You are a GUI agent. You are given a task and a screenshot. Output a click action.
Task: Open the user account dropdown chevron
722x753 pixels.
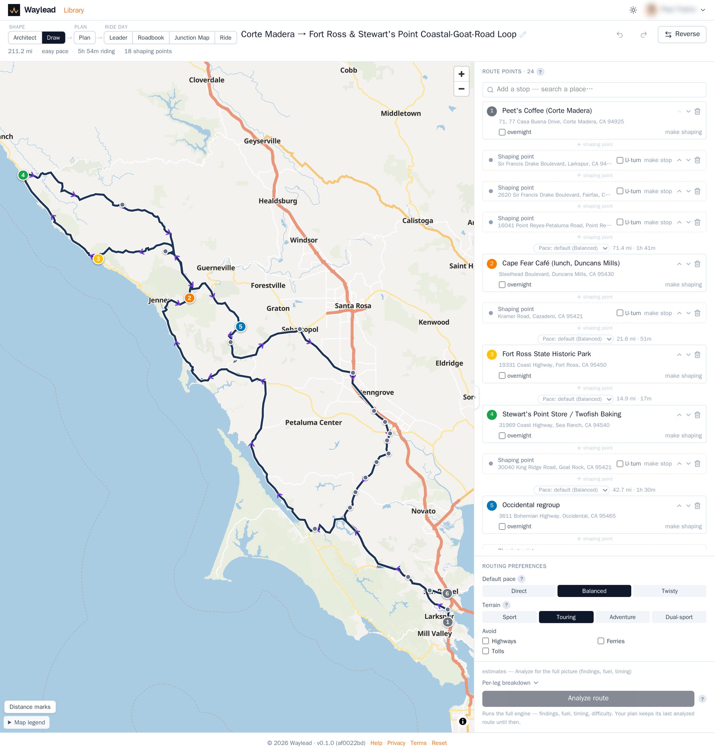[x=703, y=10]
